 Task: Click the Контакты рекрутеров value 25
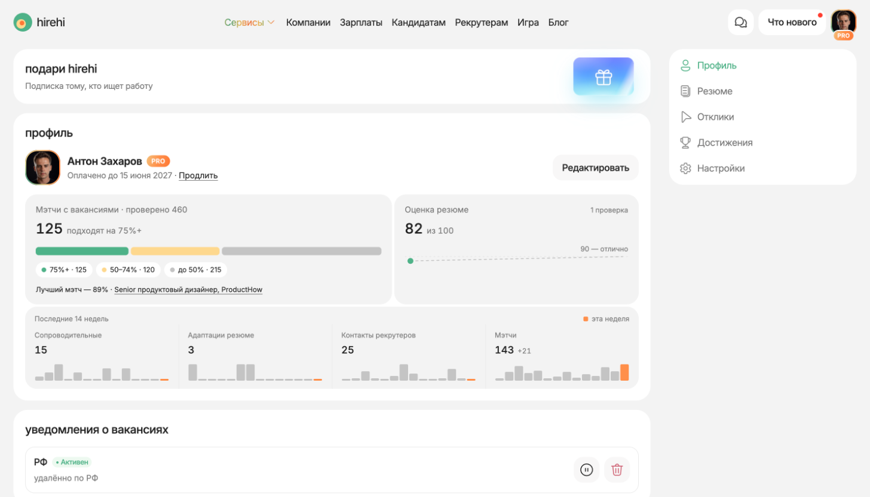click(348, 350)
